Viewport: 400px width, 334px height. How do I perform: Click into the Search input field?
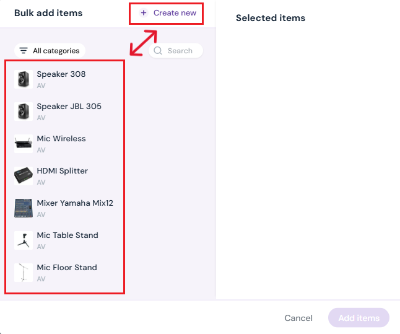(x=181, y=51)
